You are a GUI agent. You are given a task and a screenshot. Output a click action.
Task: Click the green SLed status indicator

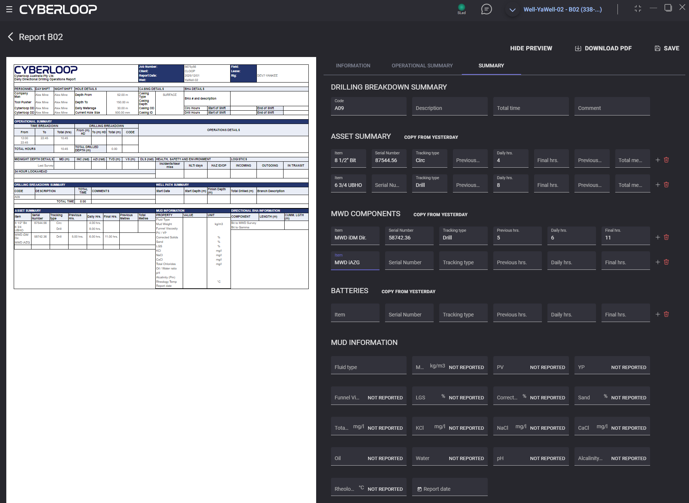[461, 7]
